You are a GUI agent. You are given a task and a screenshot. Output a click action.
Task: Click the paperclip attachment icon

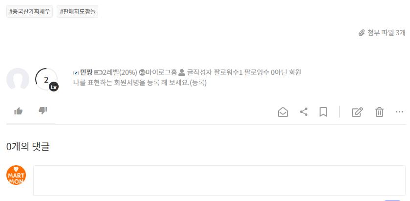click(x=361, y=33)
